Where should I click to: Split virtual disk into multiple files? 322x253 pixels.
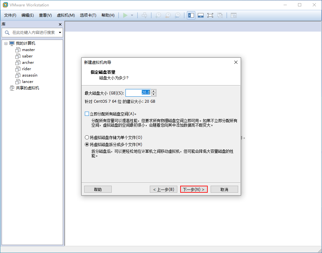tap(87, 144)
